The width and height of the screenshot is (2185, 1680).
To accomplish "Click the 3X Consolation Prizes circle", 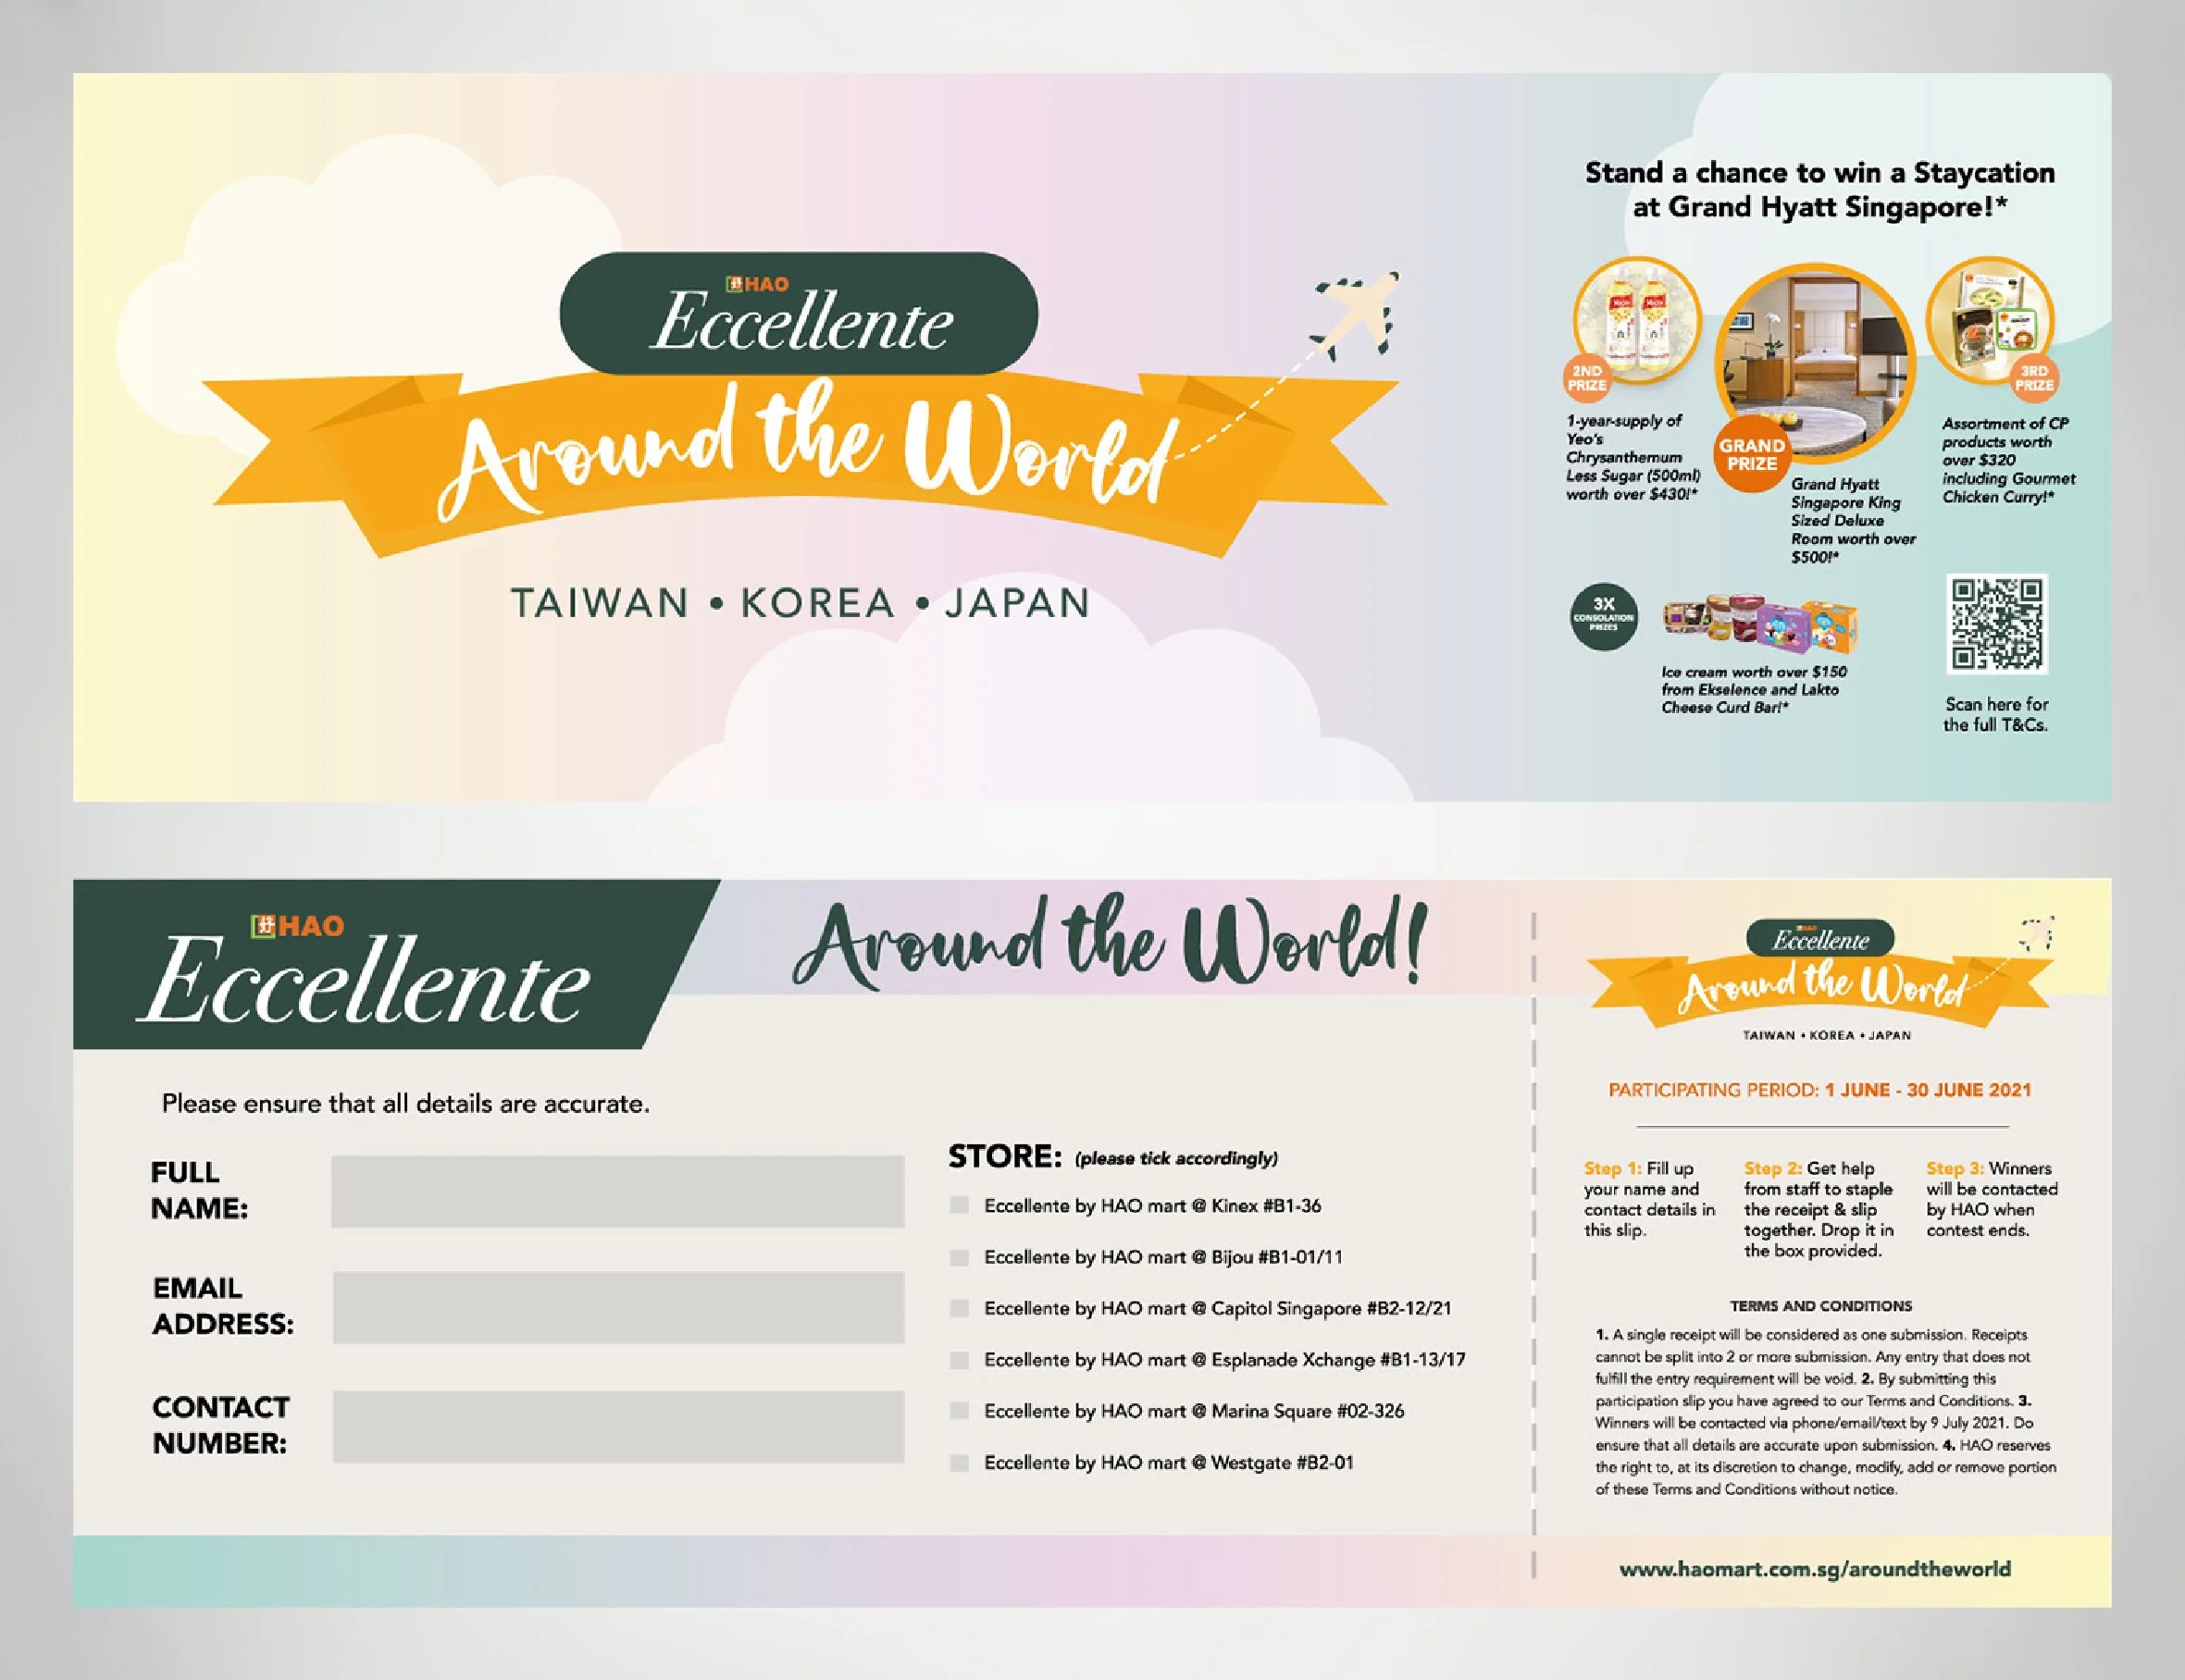I will coord(1604,616).
